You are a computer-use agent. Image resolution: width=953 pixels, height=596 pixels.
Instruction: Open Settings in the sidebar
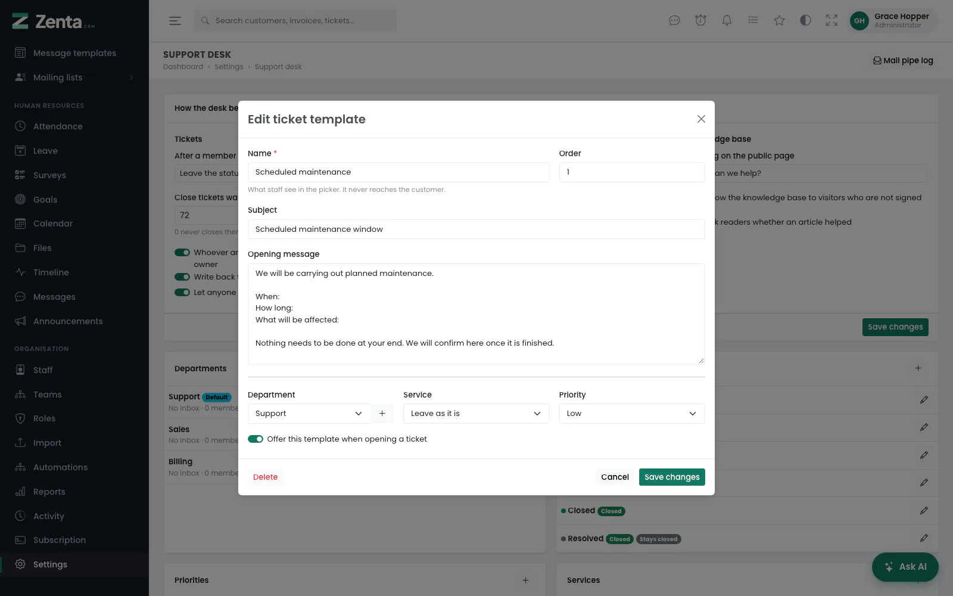[74, 564]
